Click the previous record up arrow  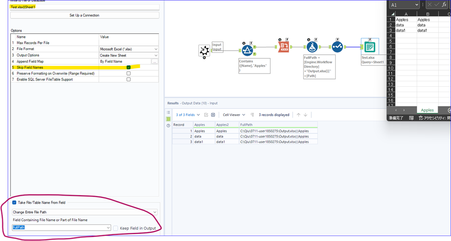299,115
